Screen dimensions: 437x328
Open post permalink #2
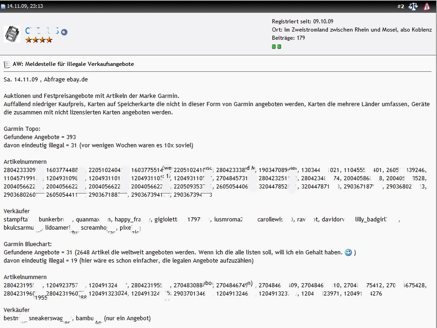(400, 6)
